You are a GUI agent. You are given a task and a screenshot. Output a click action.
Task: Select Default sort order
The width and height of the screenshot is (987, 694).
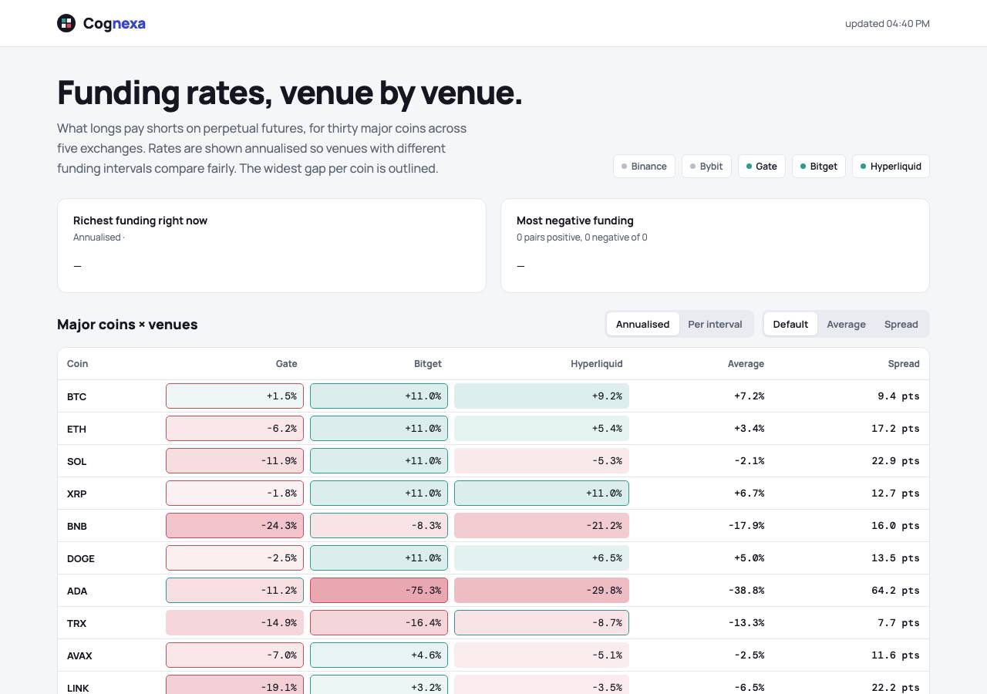(x=790, y=324)
